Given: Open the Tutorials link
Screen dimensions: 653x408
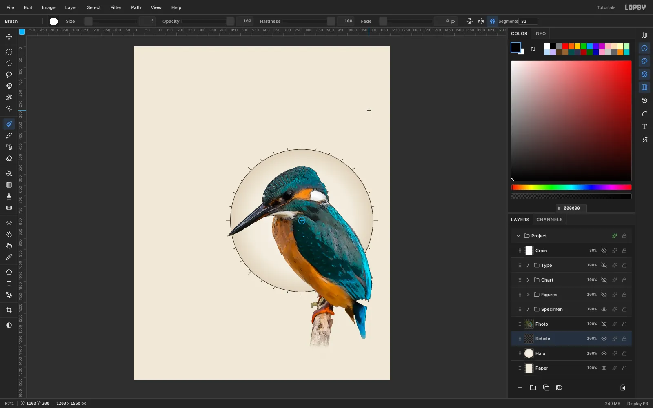Looking at the screenshot, I should click(606, 7).
